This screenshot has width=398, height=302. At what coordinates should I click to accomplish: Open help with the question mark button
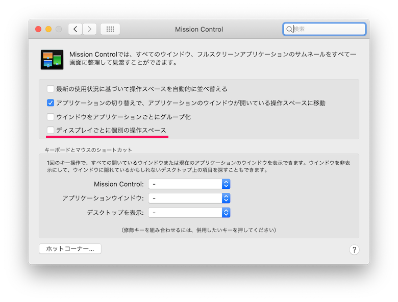click(x=354, y=250)
